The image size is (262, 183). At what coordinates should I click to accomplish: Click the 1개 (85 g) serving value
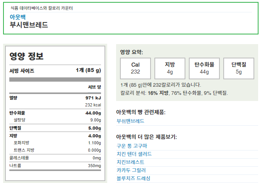click(x=88, y=70)
